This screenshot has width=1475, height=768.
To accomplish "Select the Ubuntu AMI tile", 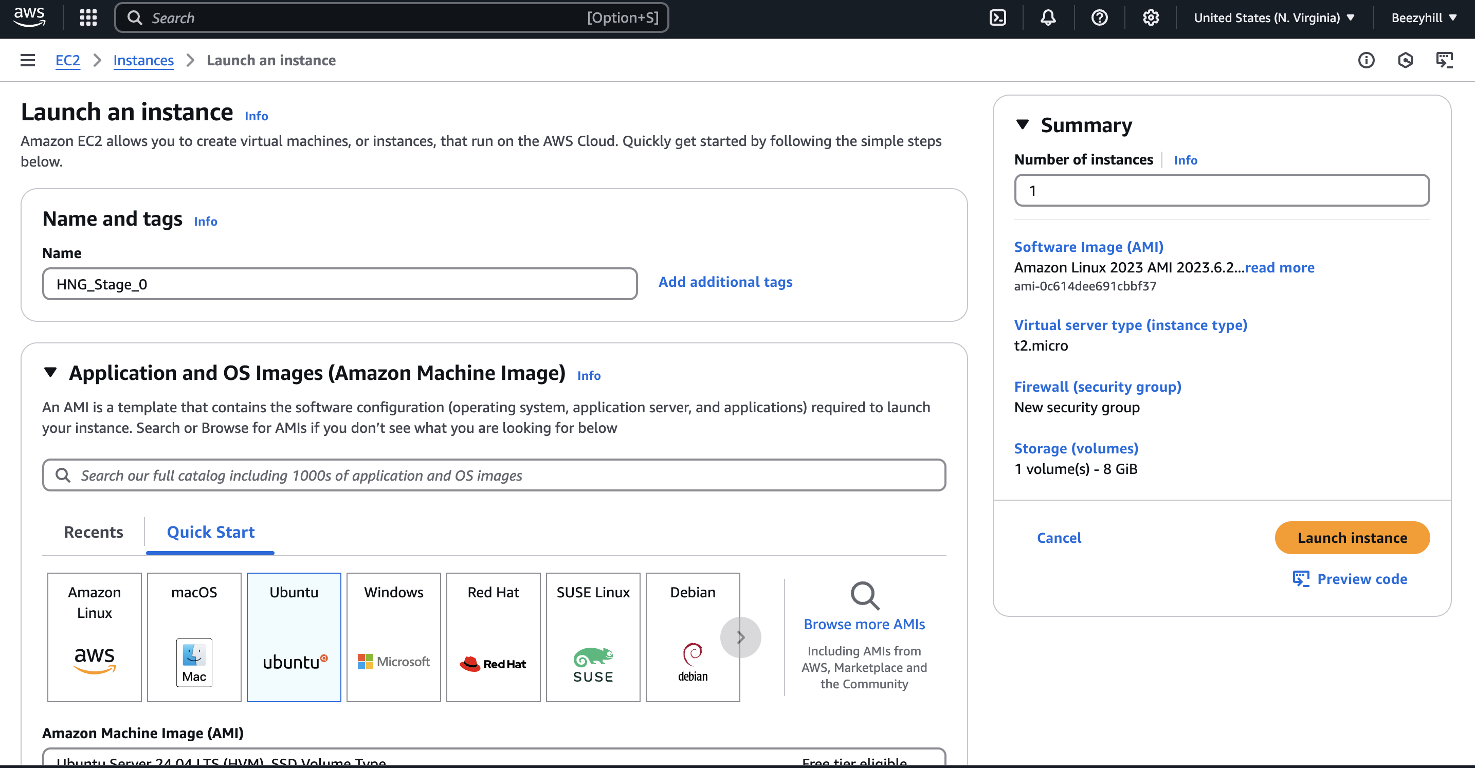I will (294, 637).
